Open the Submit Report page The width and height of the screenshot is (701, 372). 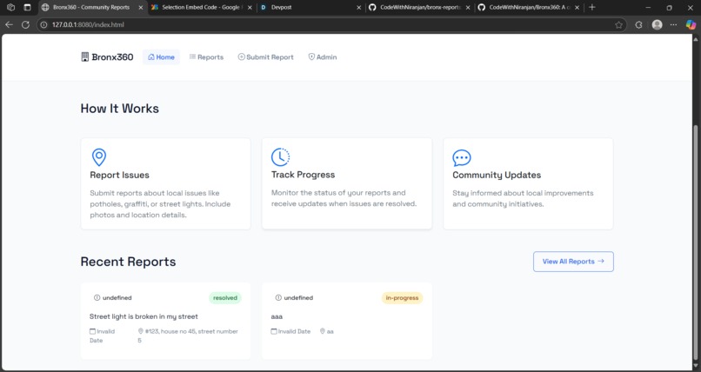265,57
